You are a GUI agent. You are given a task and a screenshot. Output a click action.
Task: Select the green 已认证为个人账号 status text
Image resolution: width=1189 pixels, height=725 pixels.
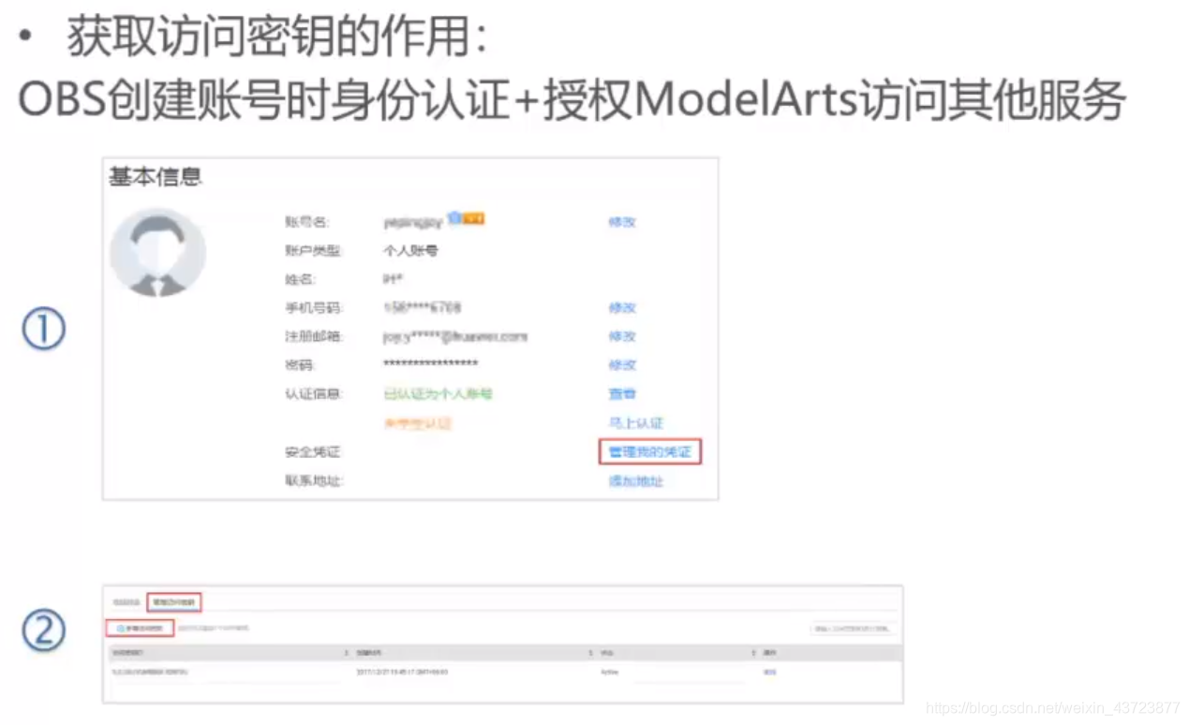tap(438, 393)
